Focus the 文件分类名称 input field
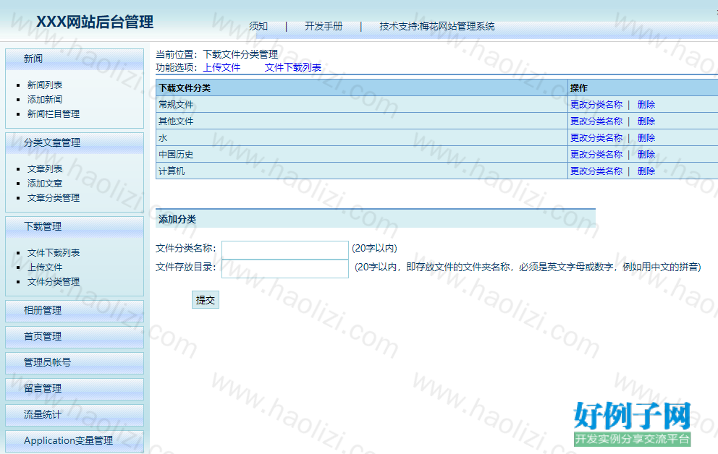 [x=285, y=249]
